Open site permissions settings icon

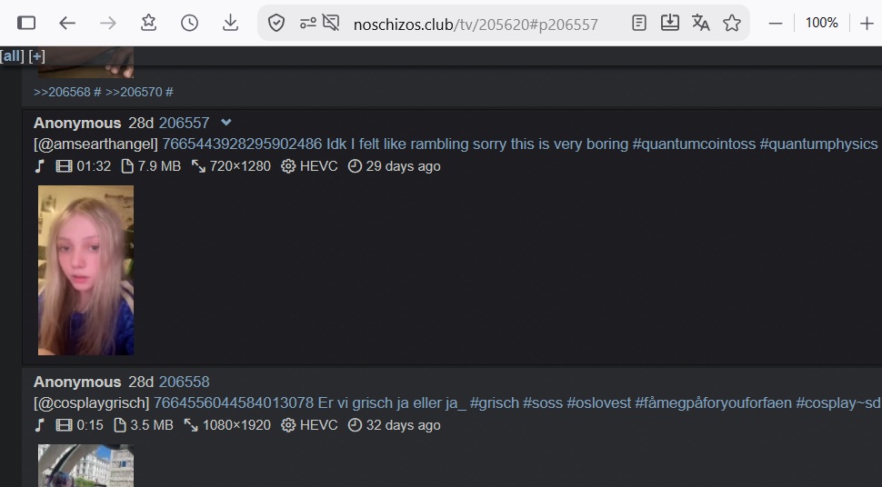[307, 23]
